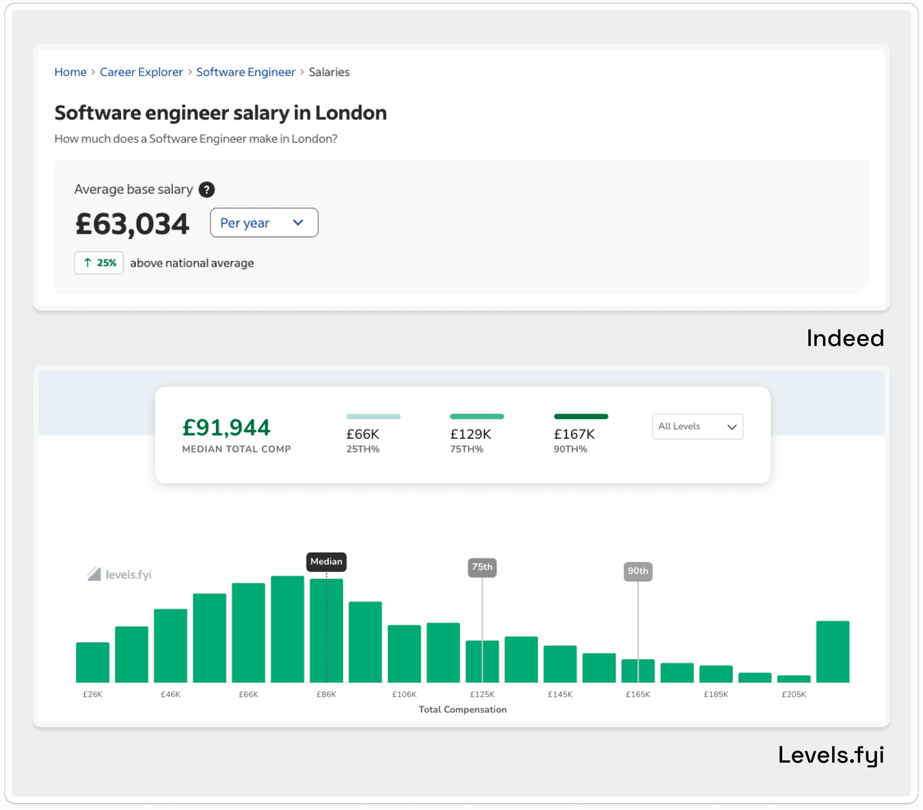
Task: Click the histogram bar above £205K
Action: (x=794, y=679)
